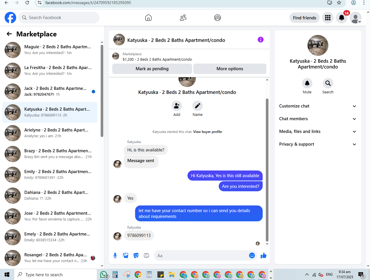Viewport: 370px width, 280px height.
Task: Open the Groups icon in top navigation
Action: (x=218, y=18)
